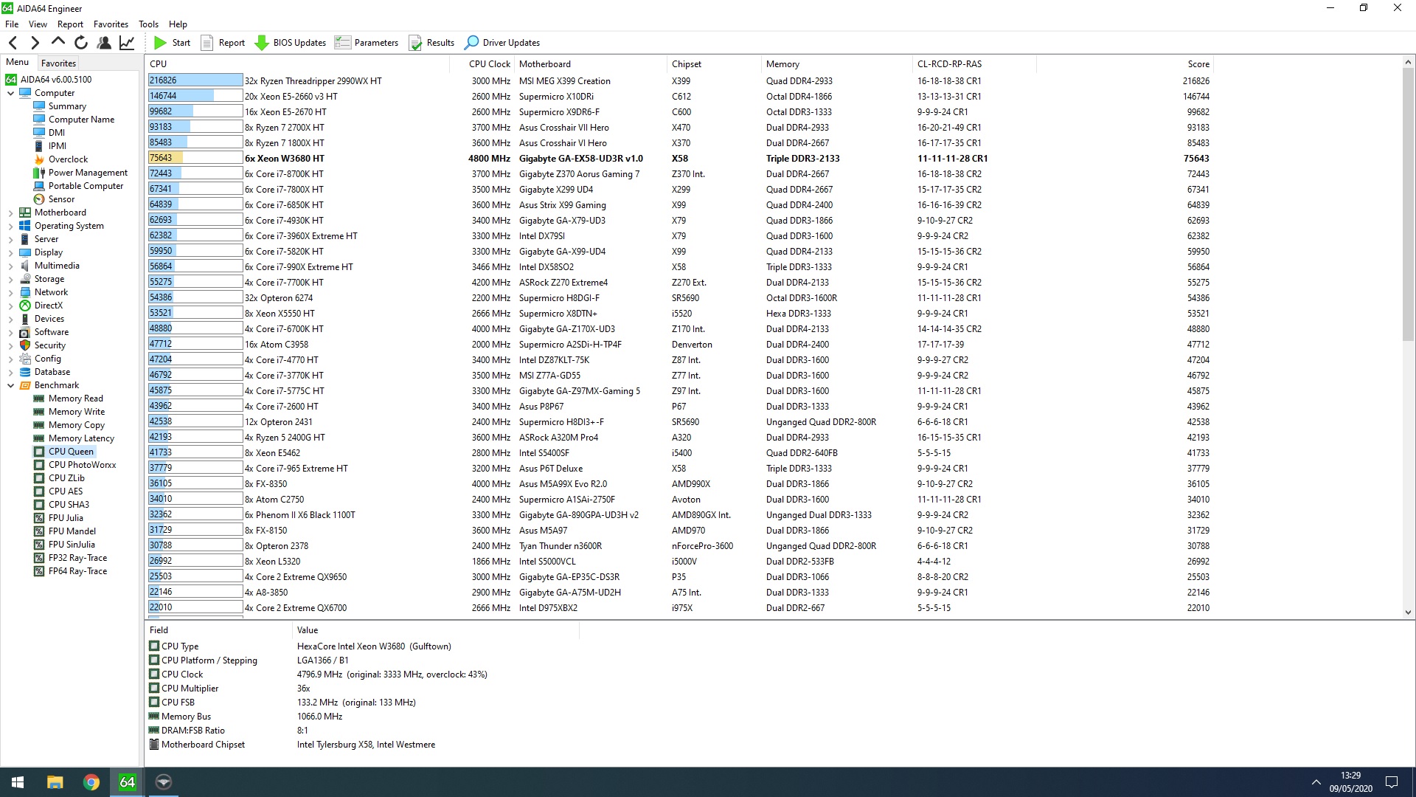Click AIDA64 v6.00.5100 root node

[x=56, y=80]
